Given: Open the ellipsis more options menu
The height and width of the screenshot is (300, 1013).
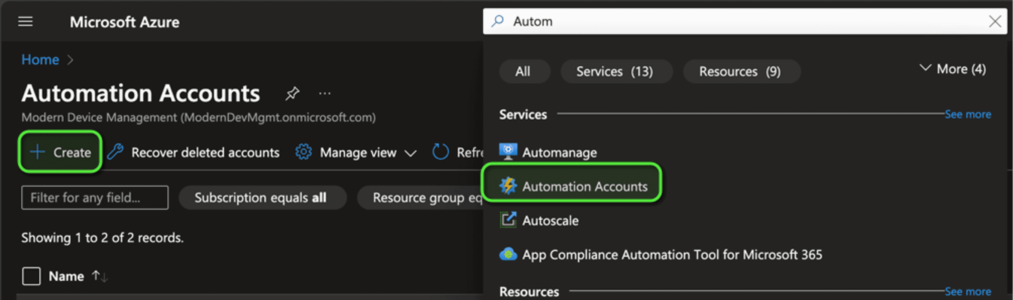Looking at the screenshot, I should click(324, 94).
